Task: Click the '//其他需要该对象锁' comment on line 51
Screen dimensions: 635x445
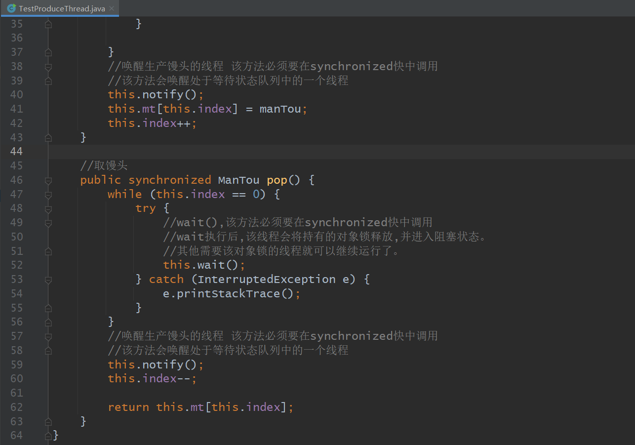Action: [281, 251]
